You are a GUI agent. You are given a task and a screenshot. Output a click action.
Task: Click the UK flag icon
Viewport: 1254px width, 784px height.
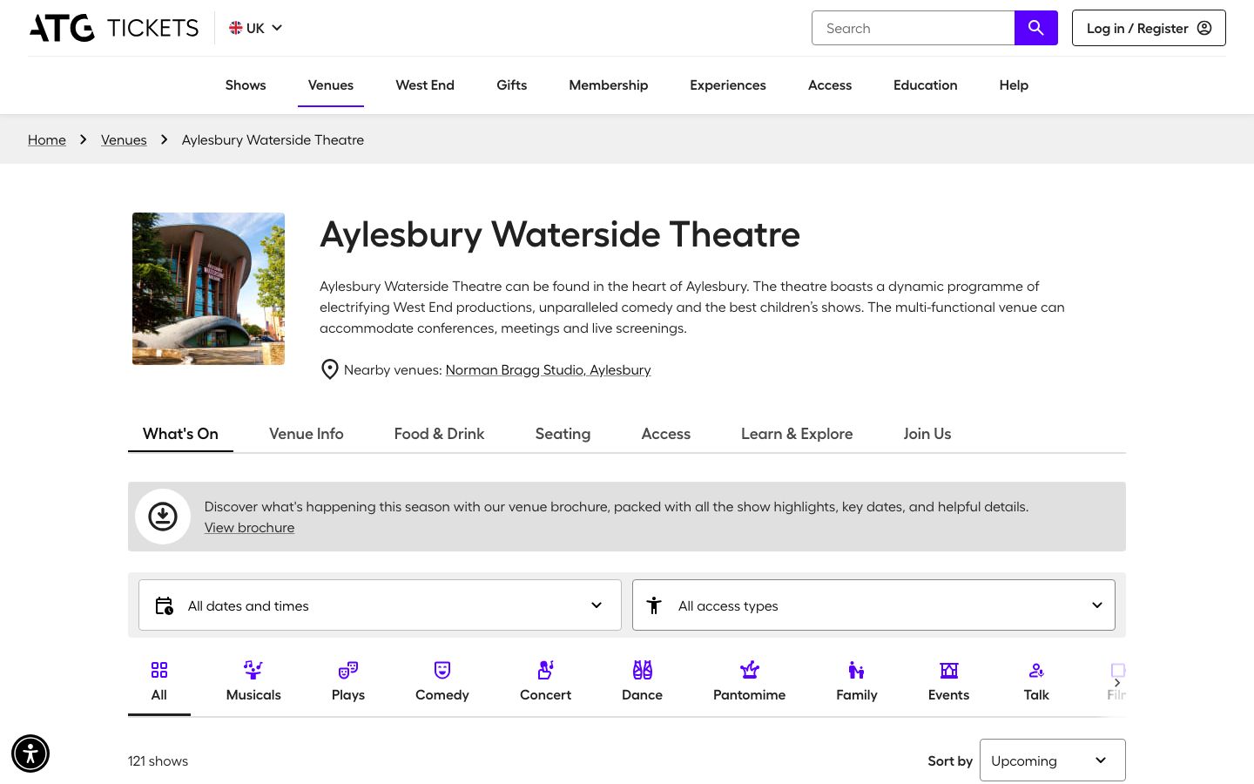click(235, 28)
